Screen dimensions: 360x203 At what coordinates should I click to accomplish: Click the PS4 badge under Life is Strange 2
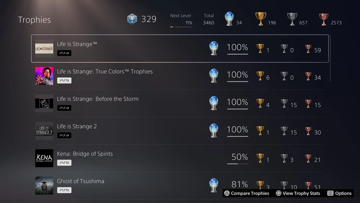(64, 135)
